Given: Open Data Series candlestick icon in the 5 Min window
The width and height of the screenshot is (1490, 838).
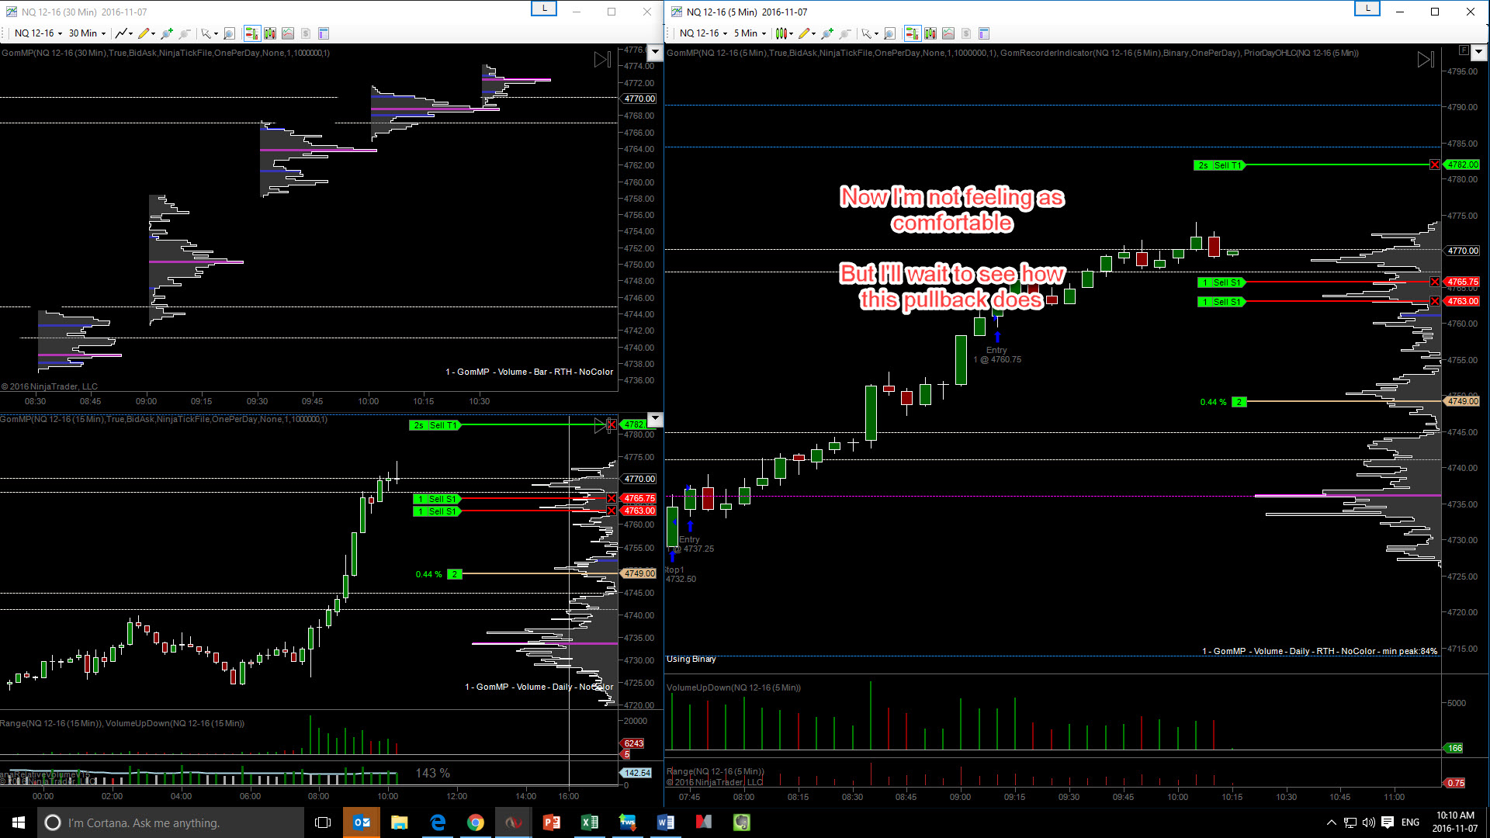Looking at the screenshot, I should [930, 33].
